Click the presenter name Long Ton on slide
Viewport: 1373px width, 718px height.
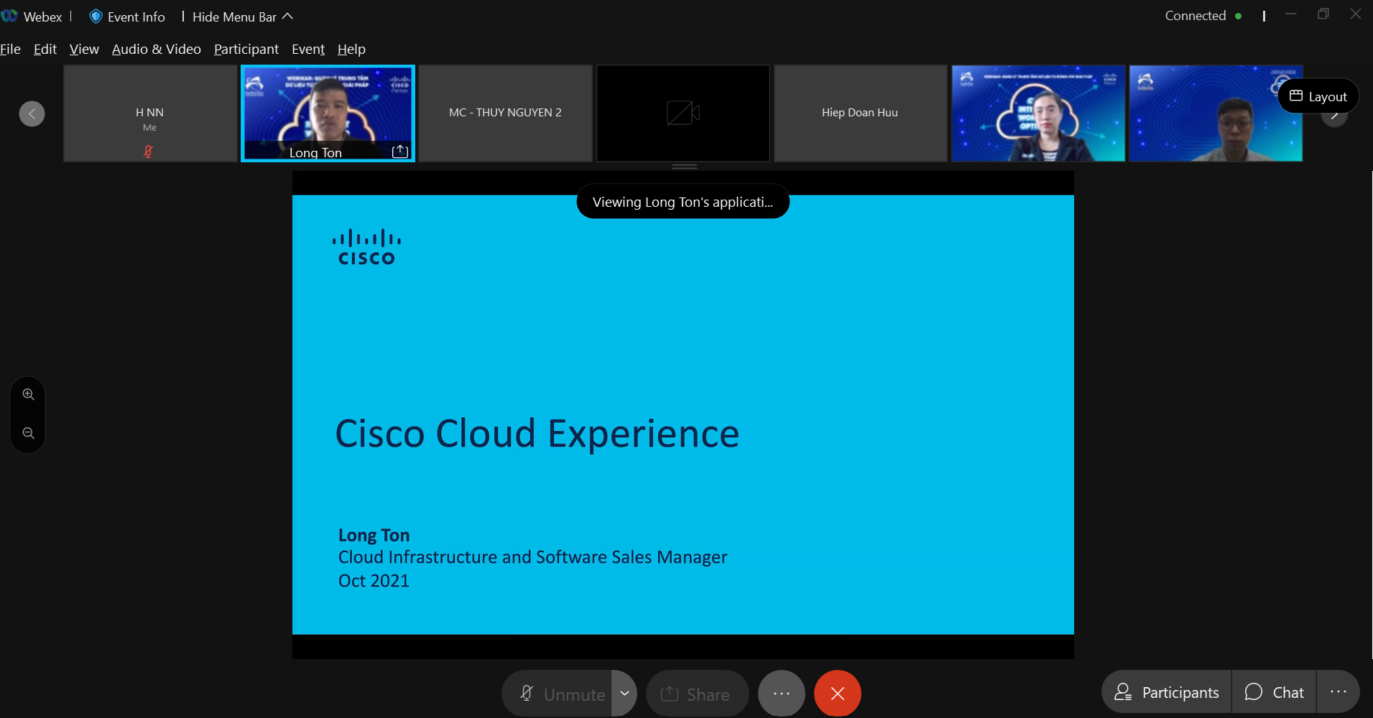pyautogui.click(x=374, y=535)
